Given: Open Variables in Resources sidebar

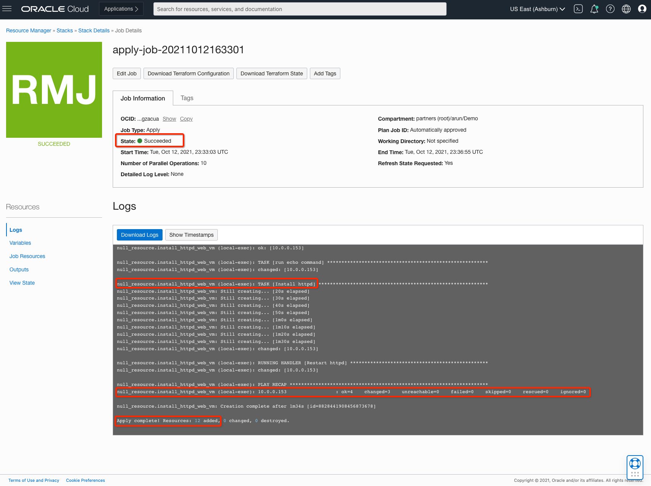Looking at the screenshot, I should 20,243.
